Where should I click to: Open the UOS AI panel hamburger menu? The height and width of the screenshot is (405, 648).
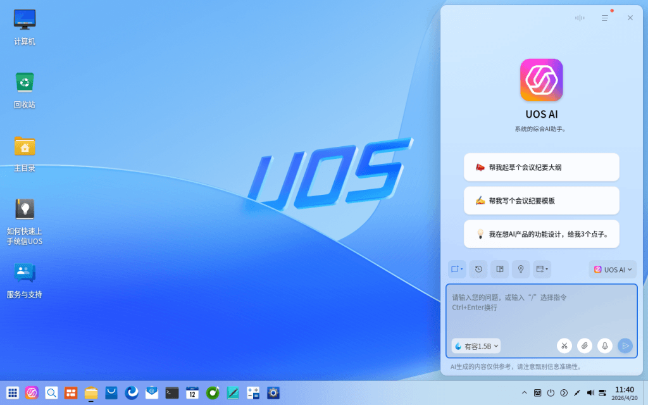click(604, 18)
